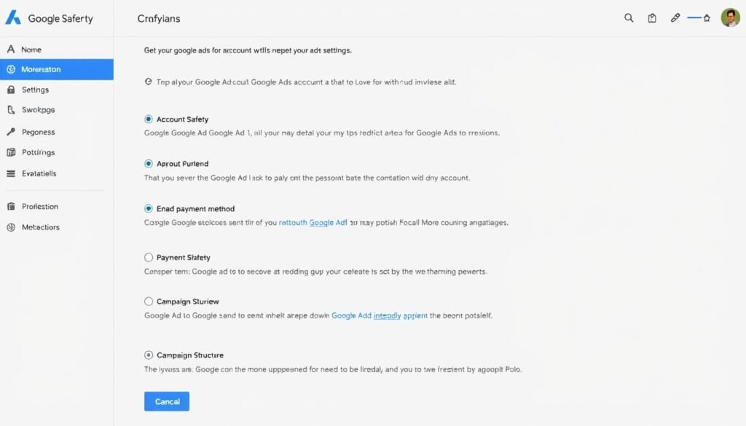Click the Settings lock icon
This screenshot has height=426, width=746.
[10, 90]
